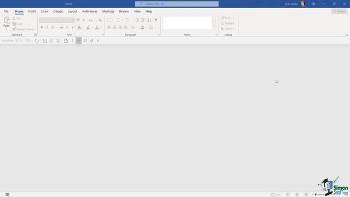The image size is (350, 197).
Task: Click the Sort icon
Action: coord(149,20)
